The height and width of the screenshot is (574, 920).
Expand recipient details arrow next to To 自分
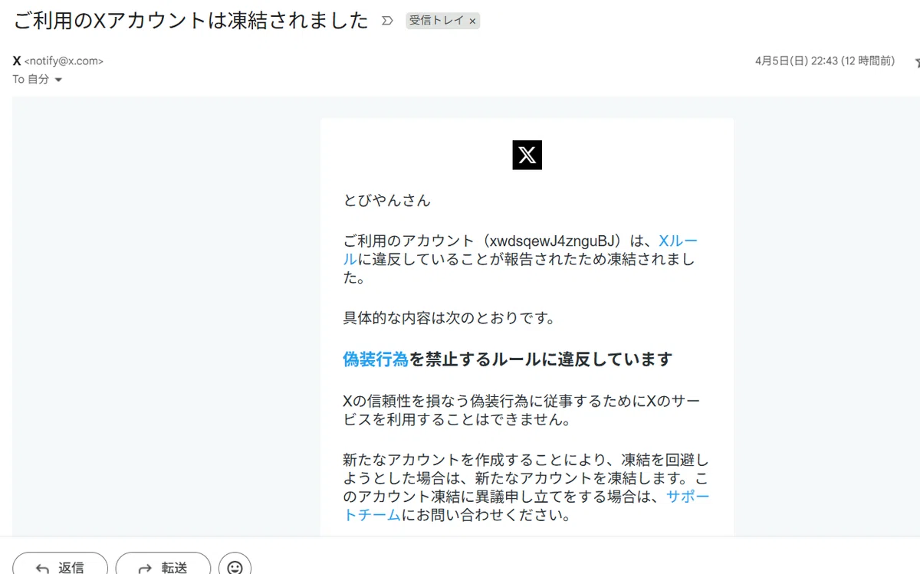(x=58, y=80)
